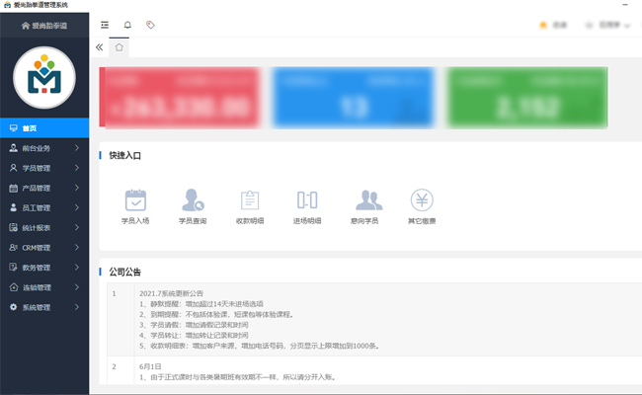Viewport: 642px width, 395px height.
Task: Expand the CRM管理 sidebar menu
Action: [x=44, y=248]
